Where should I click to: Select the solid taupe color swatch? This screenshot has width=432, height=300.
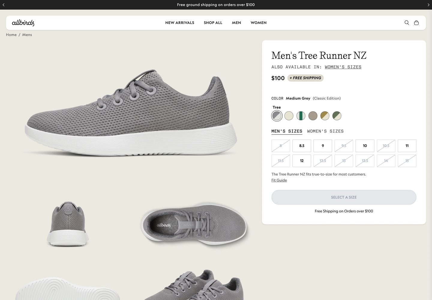point(313,116)
